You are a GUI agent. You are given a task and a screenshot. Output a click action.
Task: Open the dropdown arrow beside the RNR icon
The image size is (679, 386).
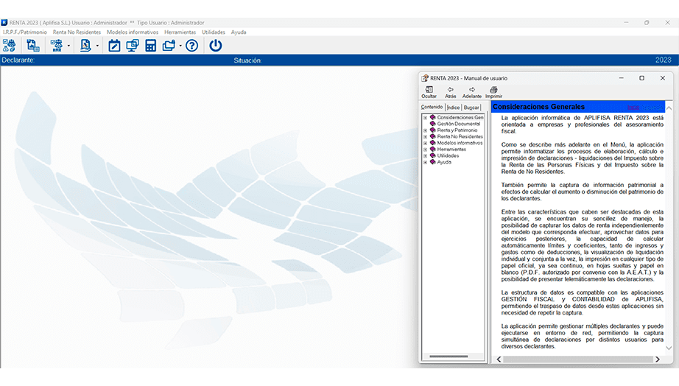(68, 46)
